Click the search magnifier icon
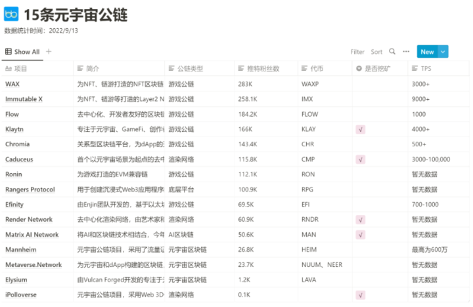Image resolution: width=473 pixels, height=307 pixels. pyautogui.click(x=392, y=52)
